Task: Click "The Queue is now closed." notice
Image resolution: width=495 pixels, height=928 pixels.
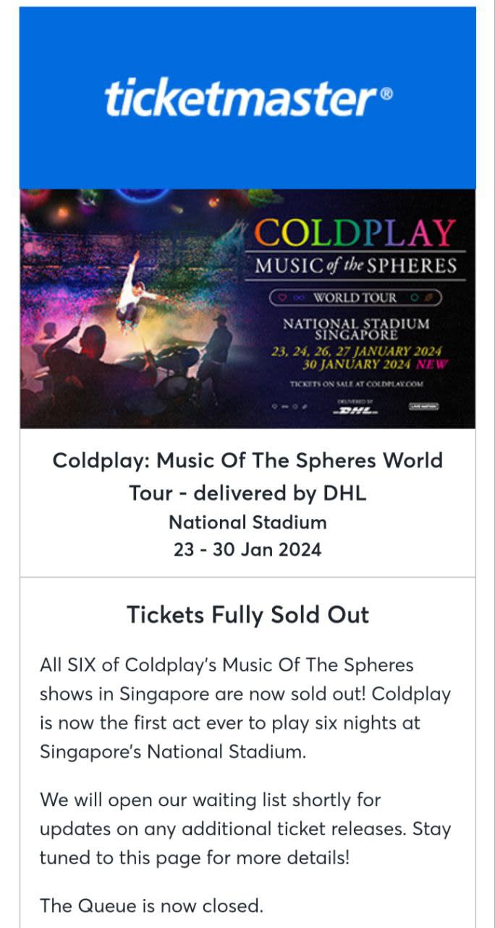Action: click(x=151, y=906)
